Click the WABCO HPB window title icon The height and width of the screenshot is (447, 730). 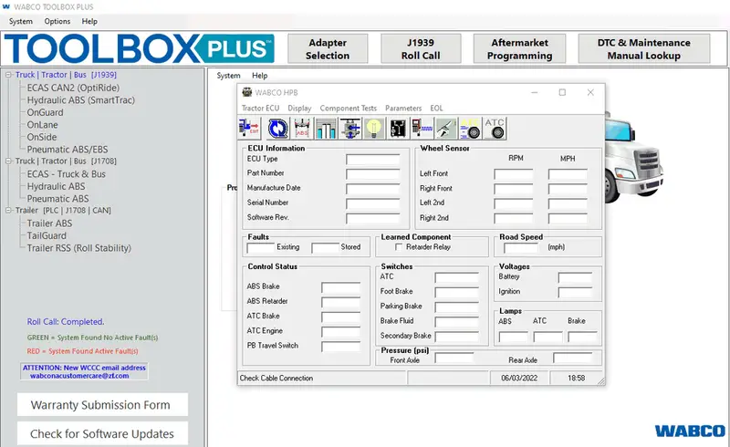[247, 92]
